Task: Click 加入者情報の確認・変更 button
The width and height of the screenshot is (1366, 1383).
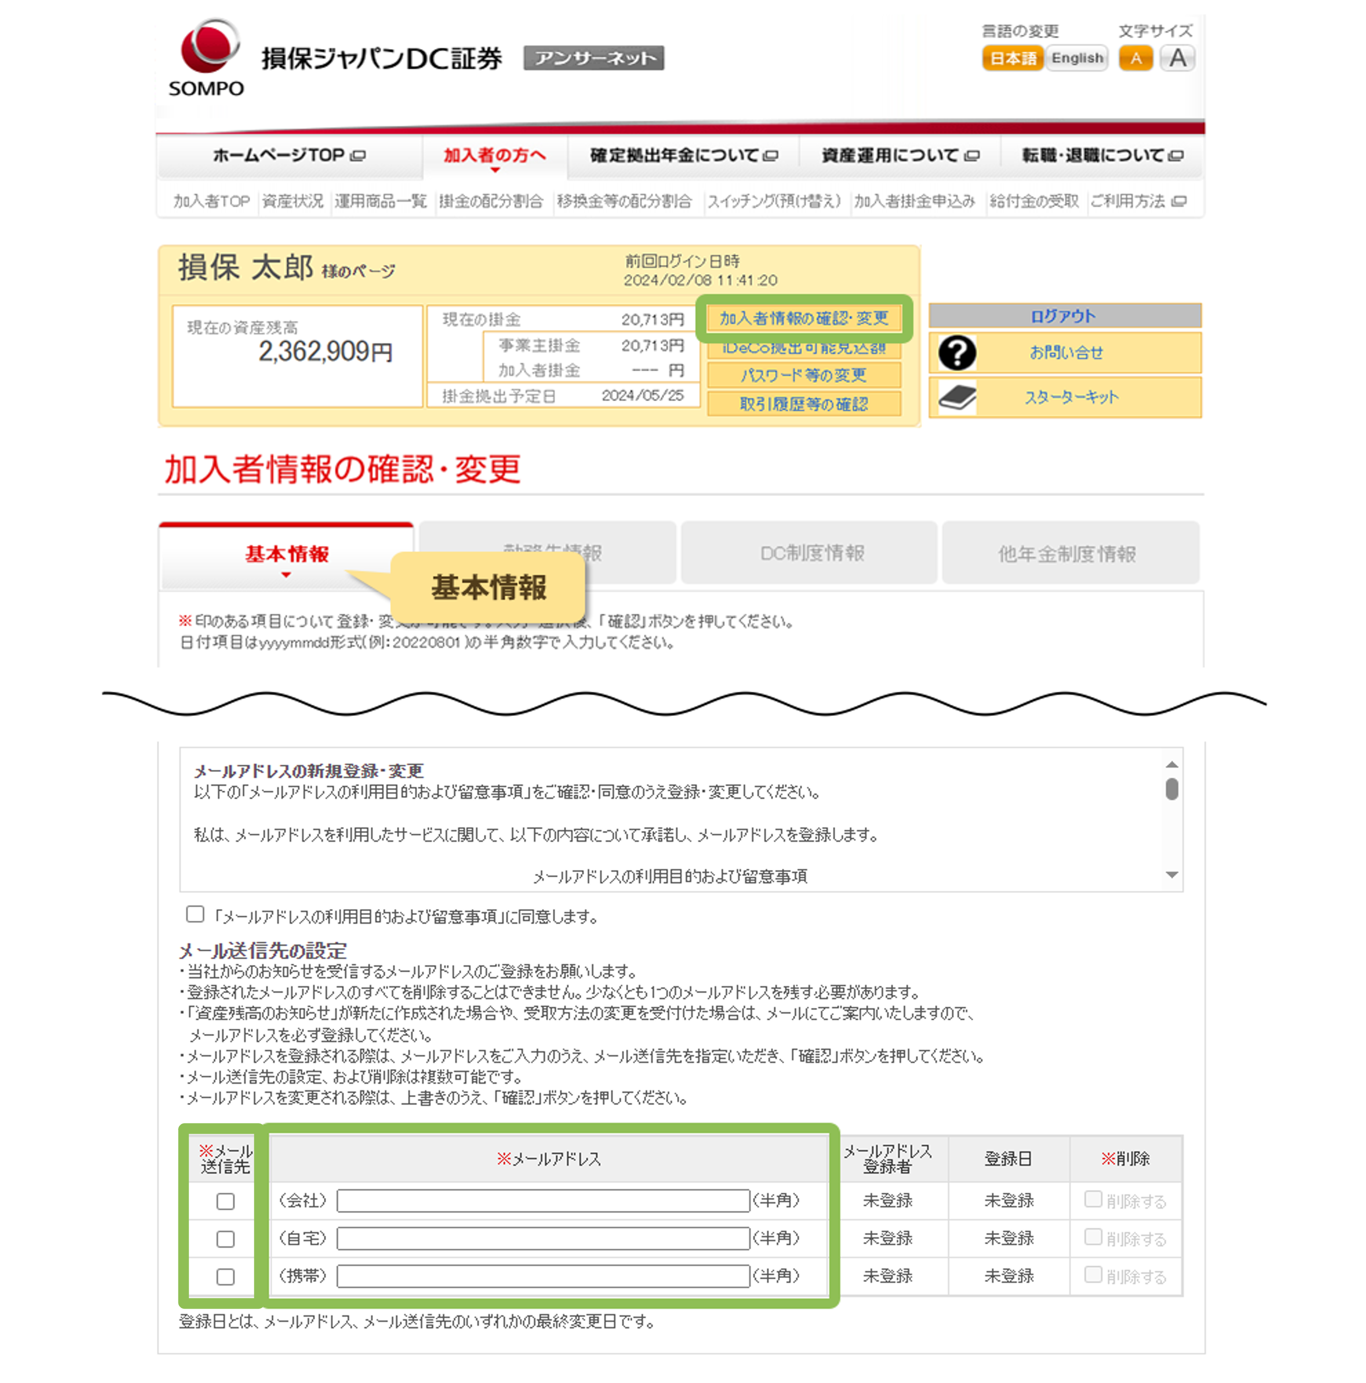Action: pyautogui.click(x=803, y=318)
